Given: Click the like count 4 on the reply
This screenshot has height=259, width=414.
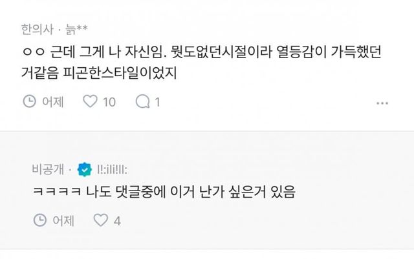Looking at the screenshot, I should [x=117, y=220].
